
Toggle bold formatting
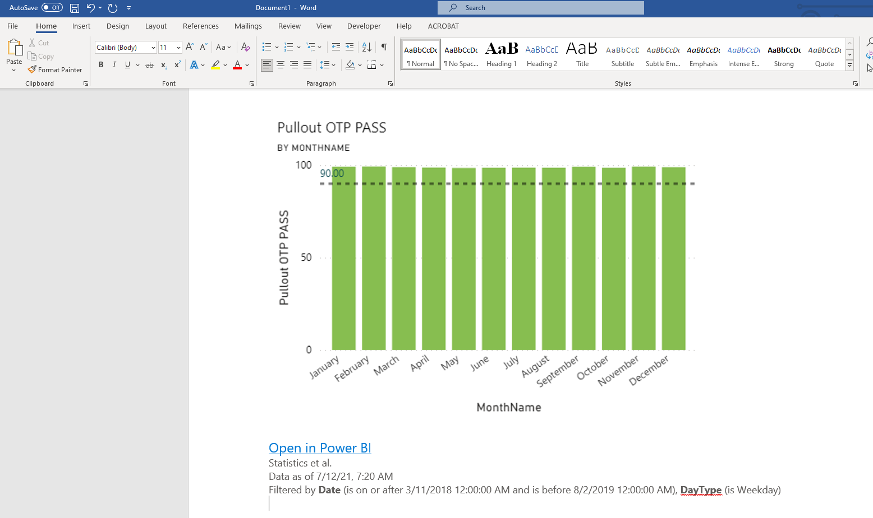(101, 65)
